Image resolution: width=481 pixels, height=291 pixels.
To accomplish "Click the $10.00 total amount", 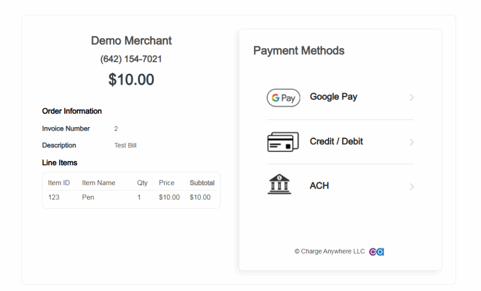I will point(132,80).
